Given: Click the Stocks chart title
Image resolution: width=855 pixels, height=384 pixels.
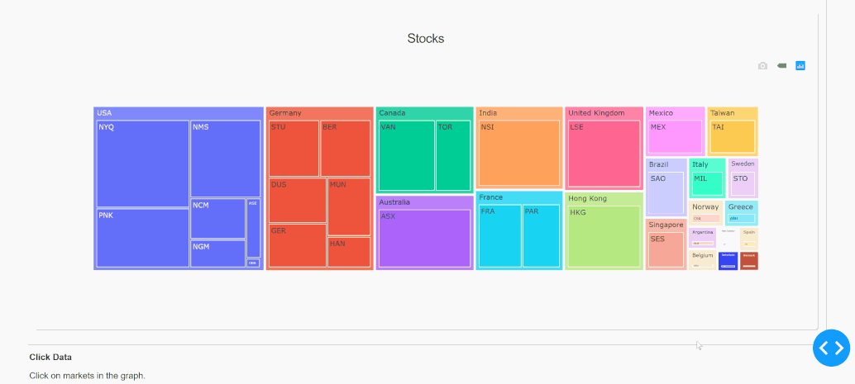Looking at the screenshot, I should [x=426, y=38].
